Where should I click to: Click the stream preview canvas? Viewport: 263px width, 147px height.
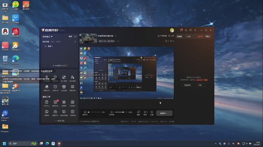(x=127, y=73)
